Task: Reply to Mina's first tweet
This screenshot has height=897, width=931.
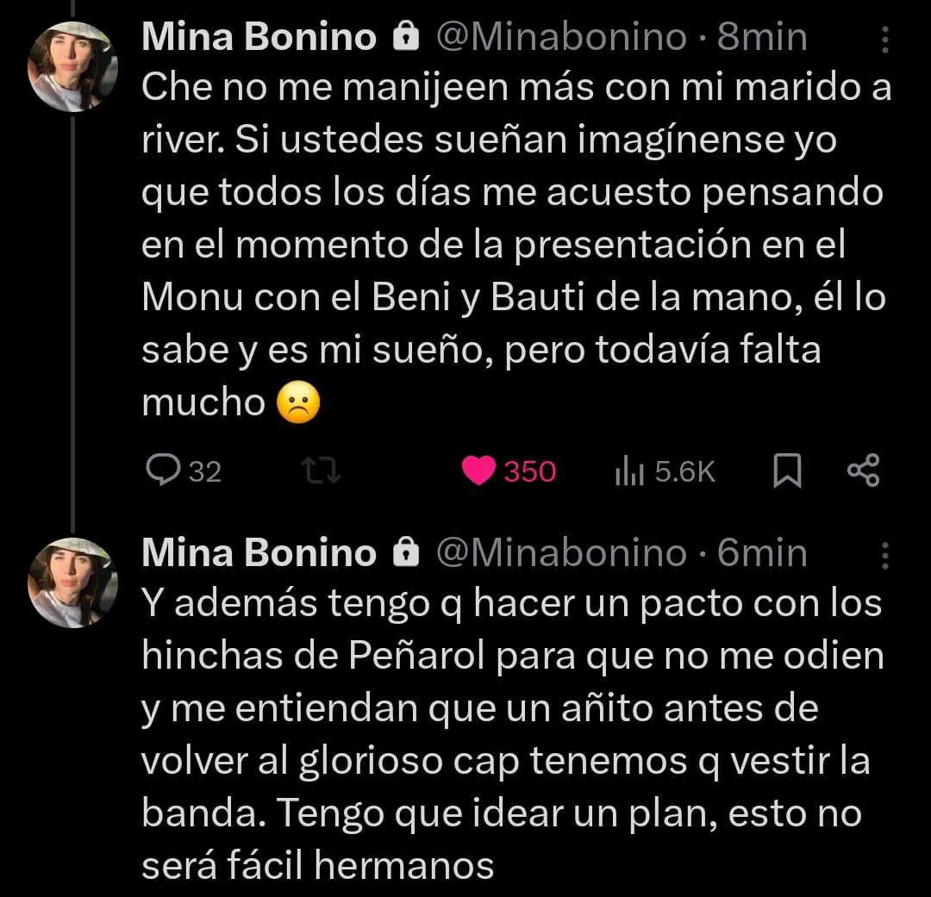Action: coord(169,470)
